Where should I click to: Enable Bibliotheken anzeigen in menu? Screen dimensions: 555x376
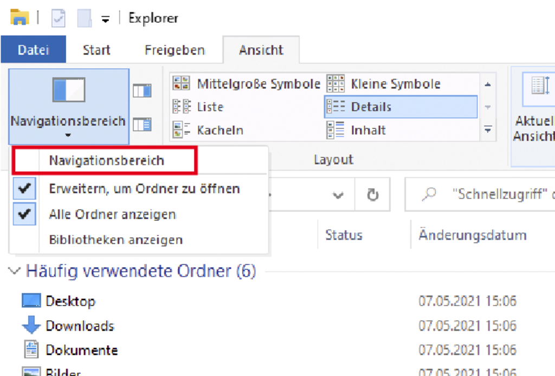(x=116, y=239)
